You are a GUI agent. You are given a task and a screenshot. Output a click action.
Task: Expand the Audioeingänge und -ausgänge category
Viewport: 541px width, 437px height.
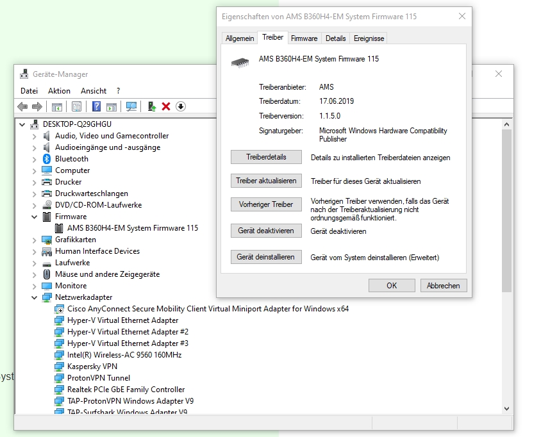[34, 147]
